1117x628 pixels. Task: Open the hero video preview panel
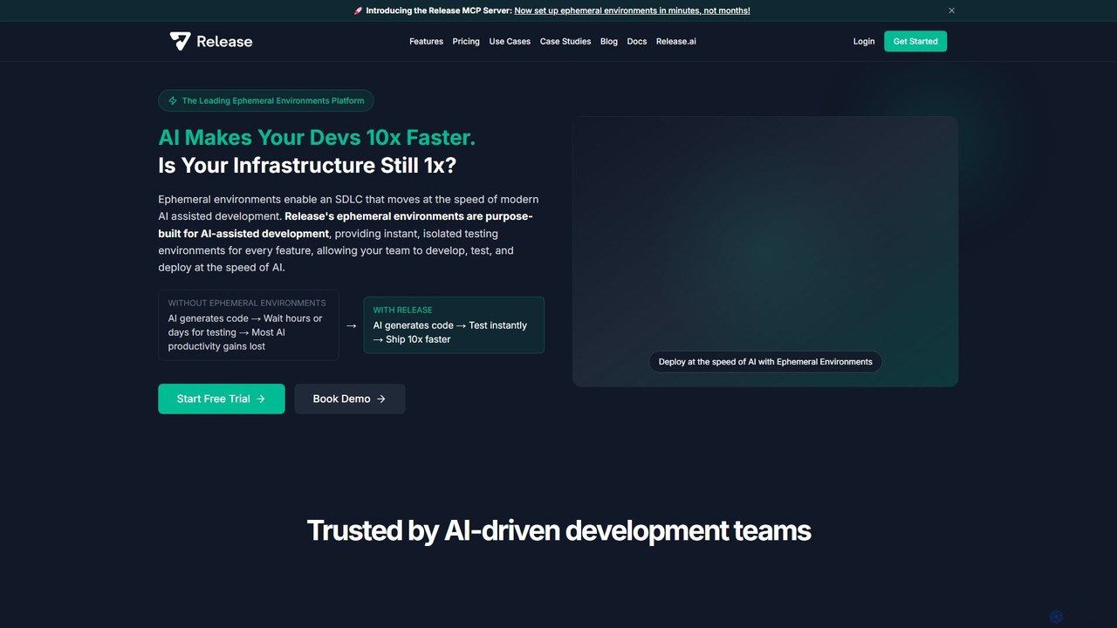[765, 251]
